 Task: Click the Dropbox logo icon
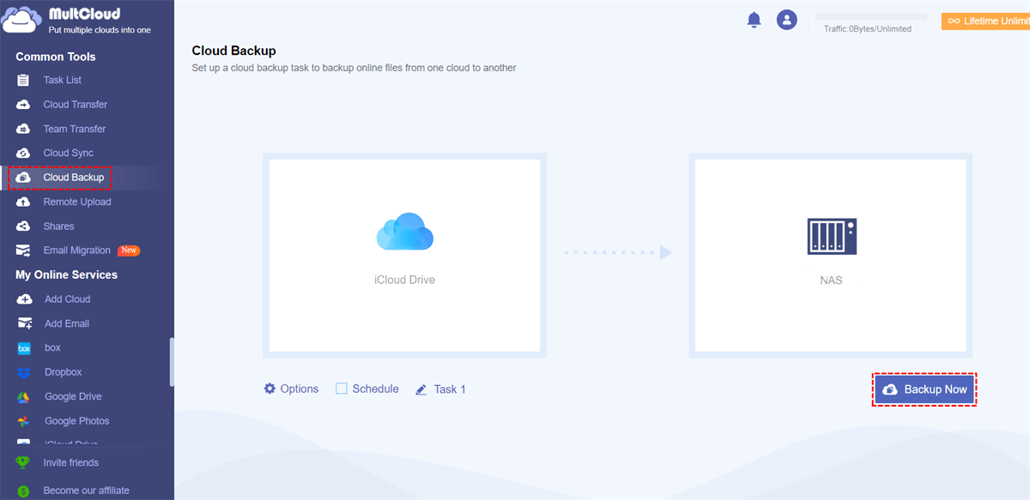click(25, 372)
